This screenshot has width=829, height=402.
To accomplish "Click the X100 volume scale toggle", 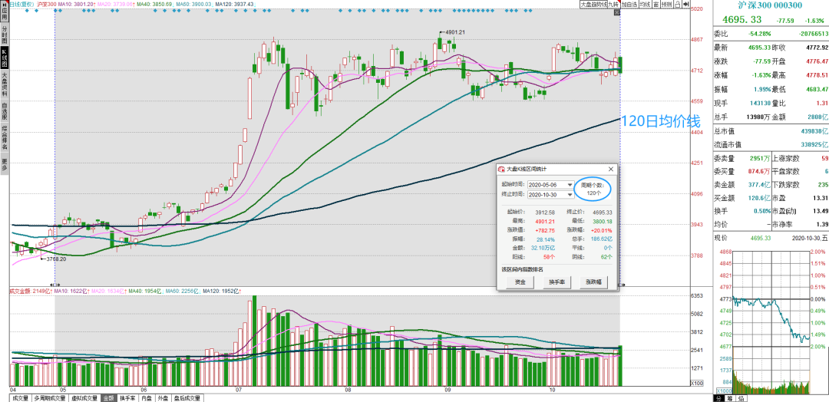I will 697,383.
